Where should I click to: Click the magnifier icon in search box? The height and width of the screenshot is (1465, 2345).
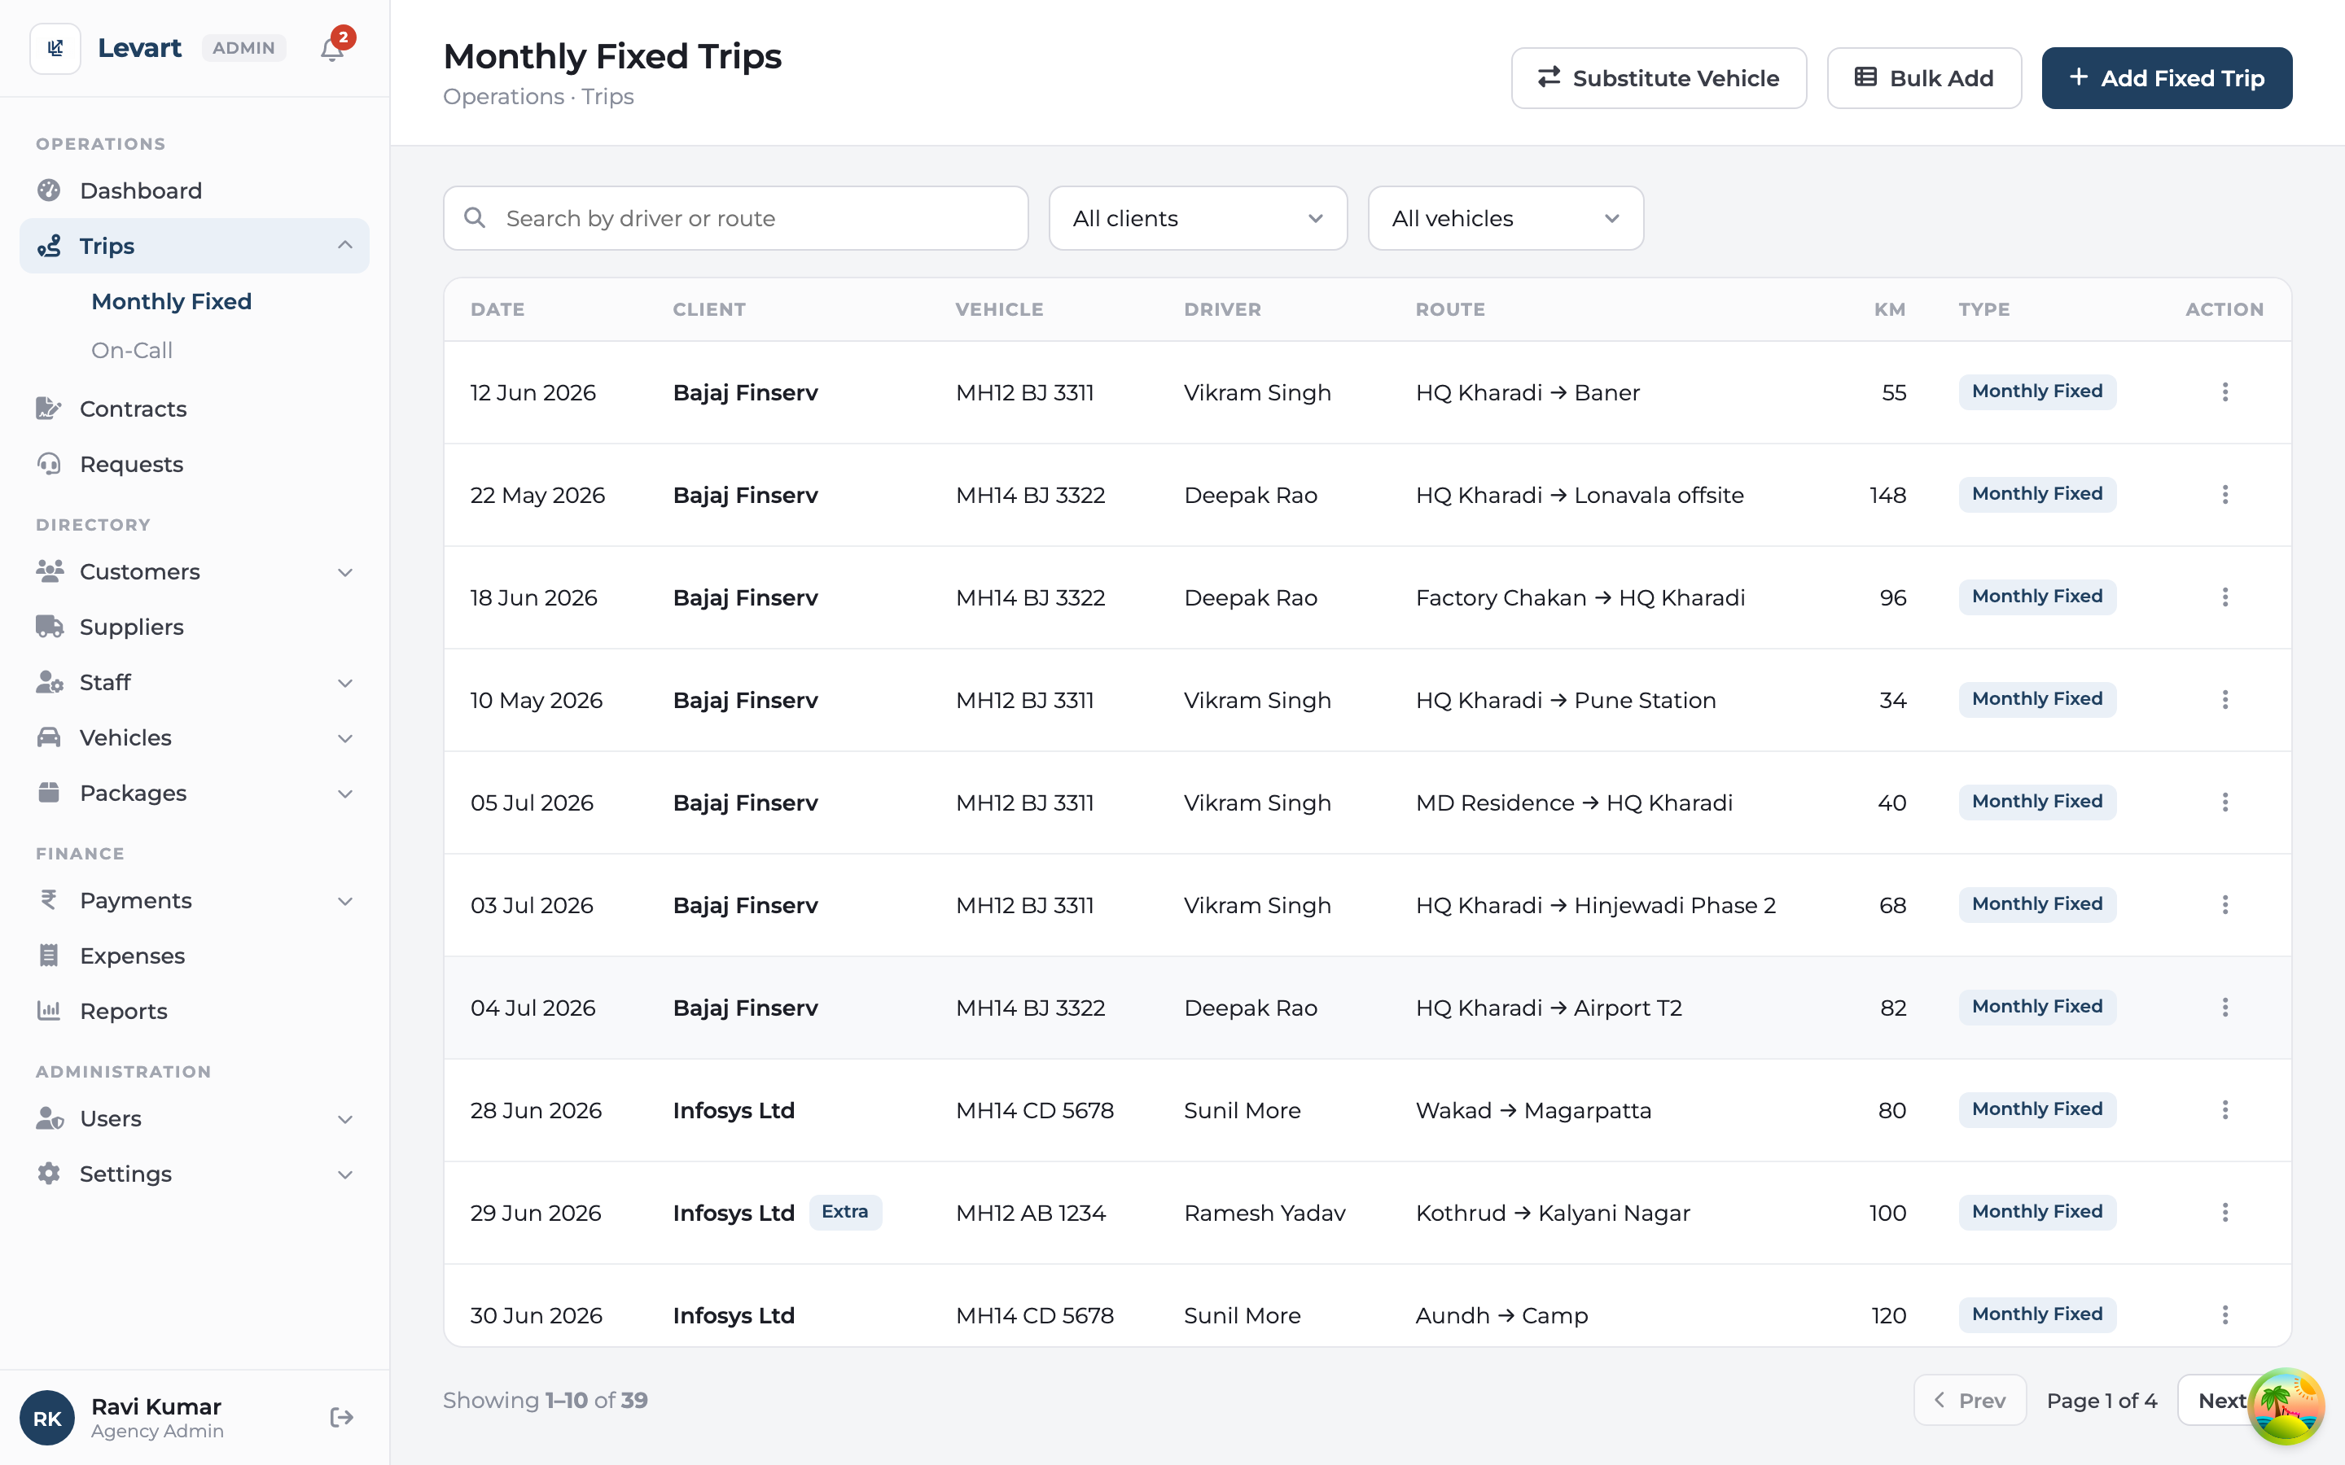tap(475, 218)
